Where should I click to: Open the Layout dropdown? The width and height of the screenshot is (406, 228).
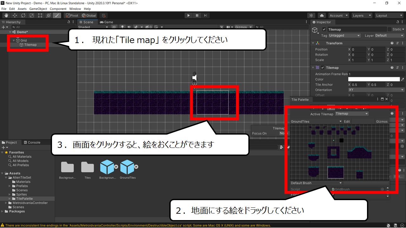coord(389,16)
